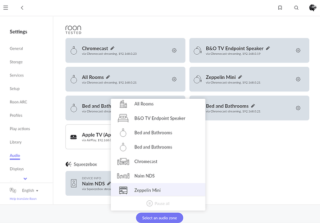Click Select an audio zone button
This screenshot has height=223, width=320.
coord(160,218)
